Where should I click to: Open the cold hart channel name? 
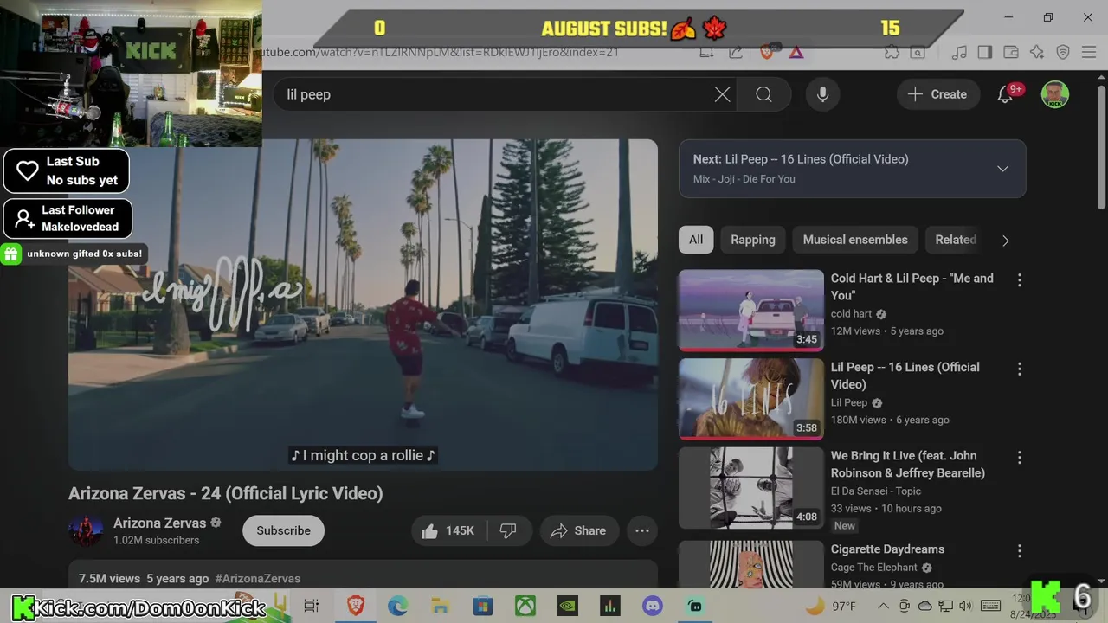point(851,314)
